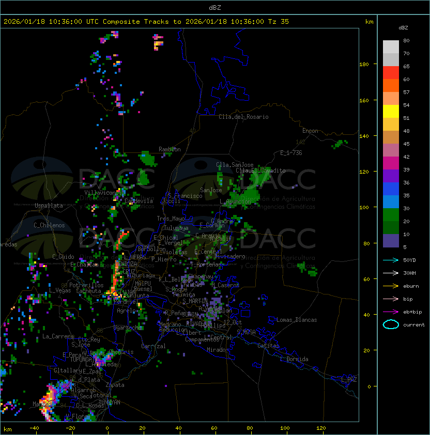Screen dimensions: 430x435
Task: Click the 'C_Guido' map label
Action: pyautogui.click(x=63, y=257)
